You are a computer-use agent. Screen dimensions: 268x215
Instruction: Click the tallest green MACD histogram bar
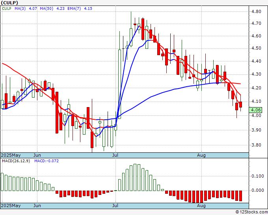[135, 177]
